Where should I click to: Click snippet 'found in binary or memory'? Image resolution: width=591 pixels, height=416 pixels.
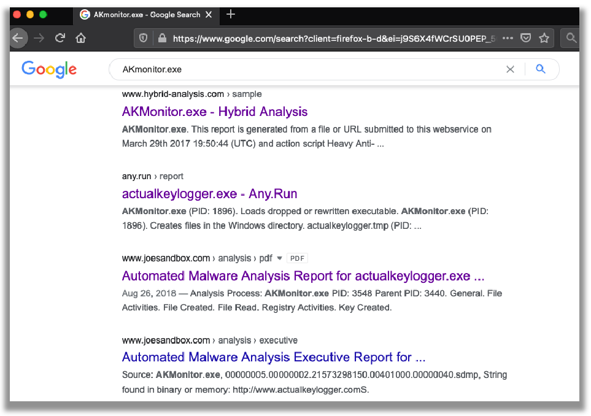pyautogui.click(x=176, y=390)
